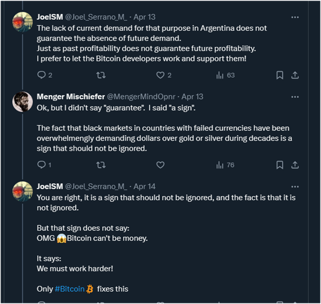Open more options on Menger Mischiefer's tweet
This screenshot has width=321, height=304.
(x=295, y=97)
